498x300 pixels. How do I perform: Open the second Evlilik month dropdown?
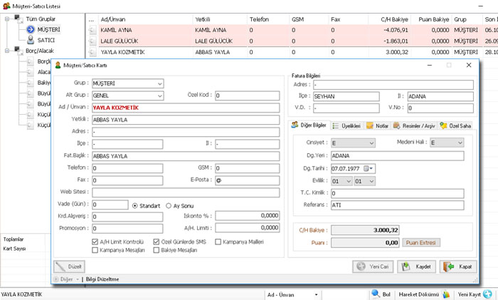[x=371, y=181]
